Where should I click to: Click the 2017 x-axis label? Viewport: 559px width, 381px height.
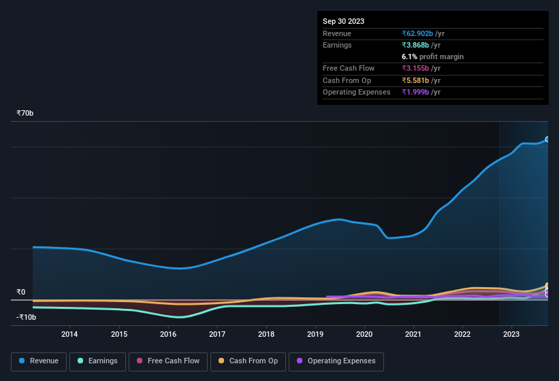click(x=217, y=334)
